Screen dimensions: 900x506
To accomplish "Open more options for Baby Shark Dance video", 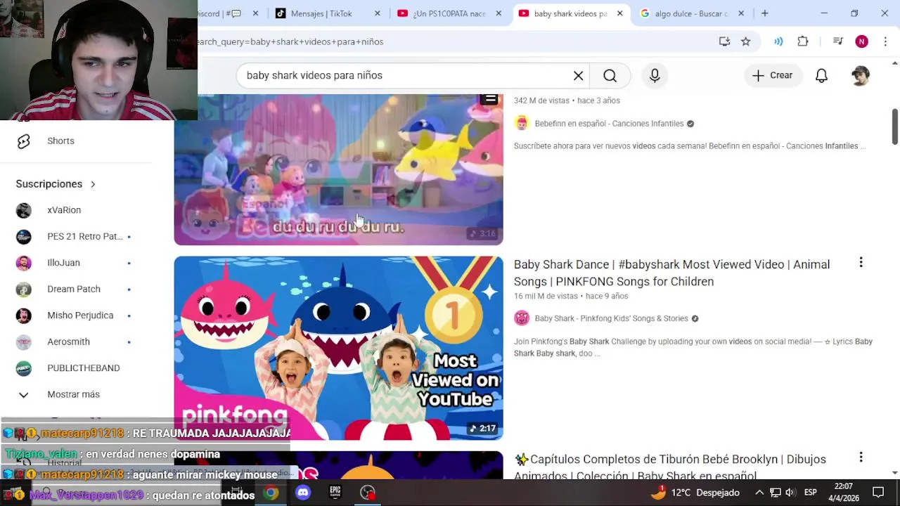I will pos(861,263).
